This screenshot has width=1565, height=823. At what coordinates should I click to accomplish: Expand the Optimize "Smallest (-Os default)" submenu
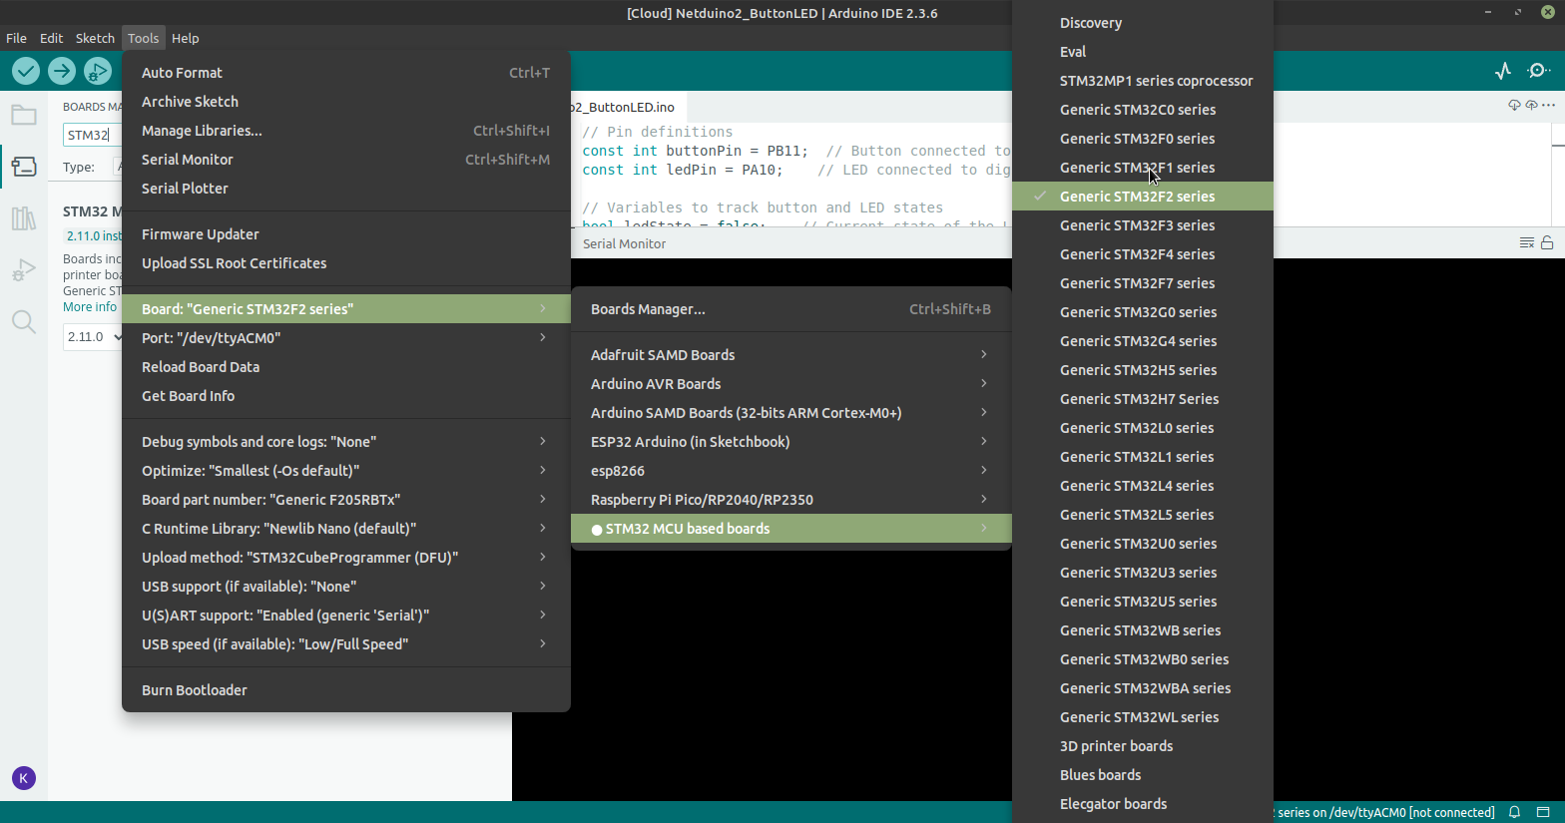pyautogui.click(x=346, y=471)
